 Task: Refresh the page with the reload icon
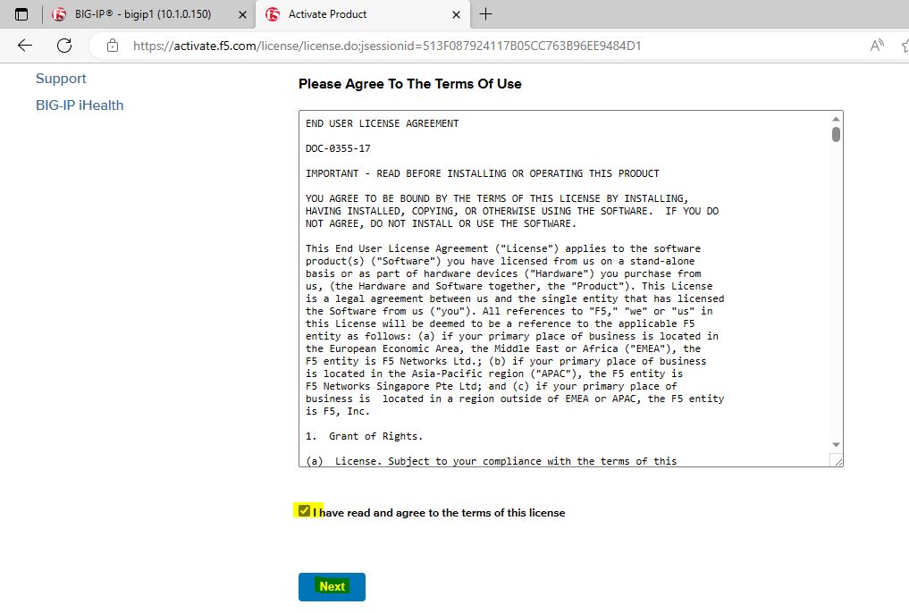pyautogui.click(x=64, y=46)
